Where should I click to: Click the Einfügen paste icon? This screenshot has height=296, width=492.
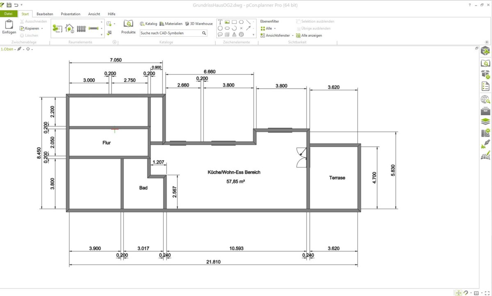tap(9, 25)
